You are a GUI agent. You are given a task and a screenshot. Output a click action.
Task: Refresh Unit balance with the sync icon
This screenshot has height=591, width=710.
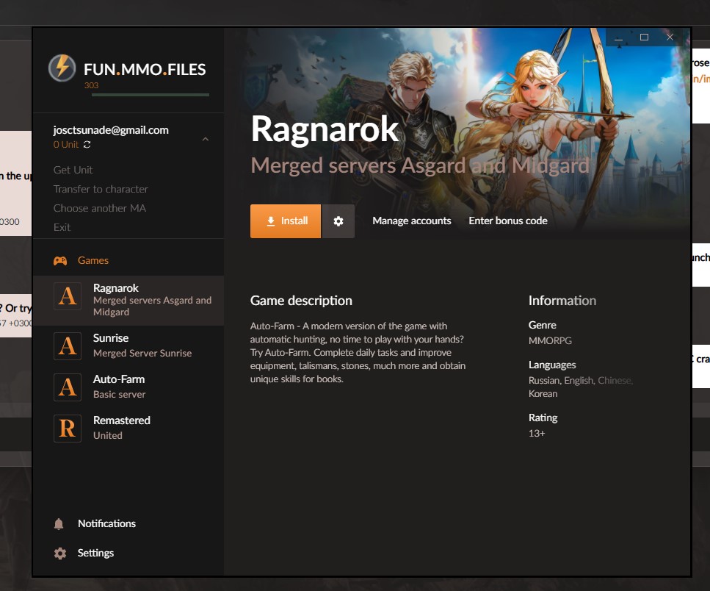pos(87,145)
